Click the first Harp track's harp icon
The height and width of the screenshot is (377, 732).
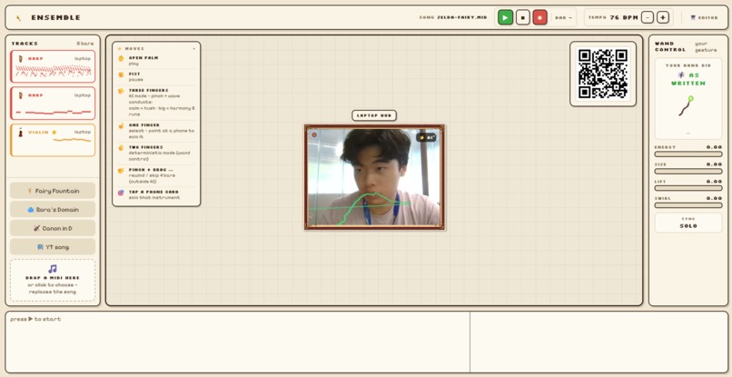pos(21,59)
